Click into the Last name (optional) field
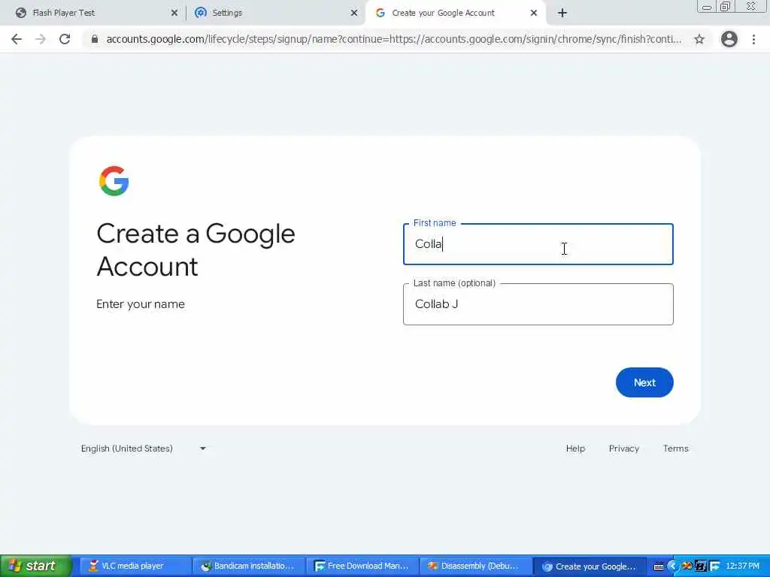This screenshot has height=577, width=770. pyautogui.click(x=538, y=304)
